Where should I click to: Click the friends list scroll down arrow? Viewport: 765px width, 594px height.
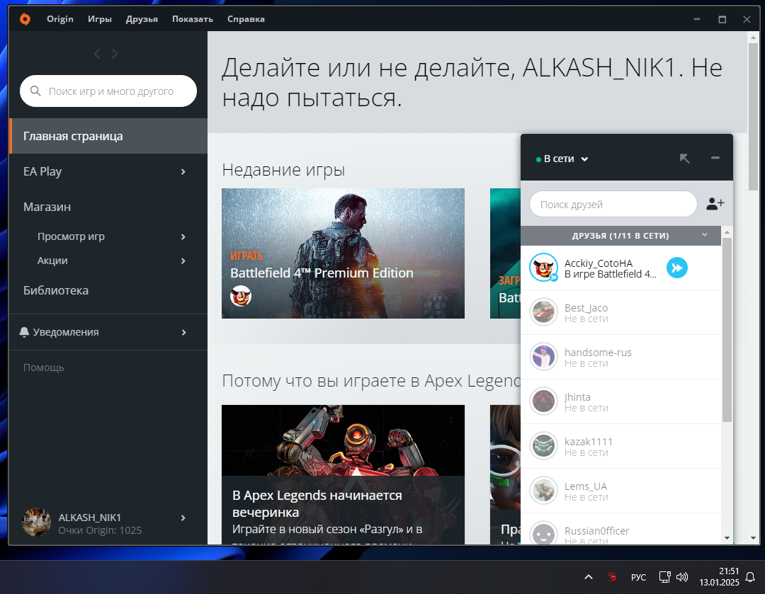coord(727,538)
